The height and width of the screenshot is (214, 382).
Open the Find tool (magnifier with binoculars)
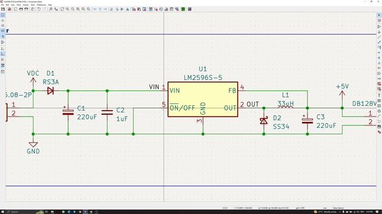pyautogui.click(x=50, y=9)
